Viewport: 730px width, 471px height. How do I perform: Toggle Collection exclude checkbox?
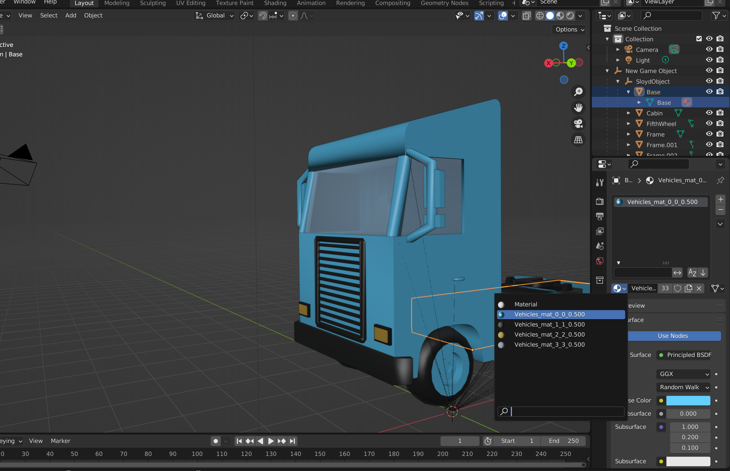[699, 39]
